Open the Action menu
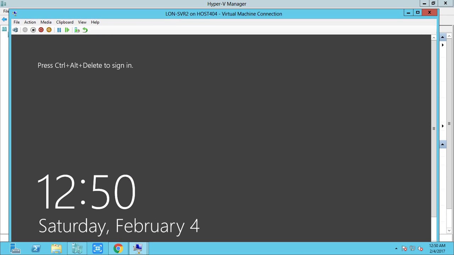Image resolution: width=454 pixels, height=255 pixels. coord(30,22)
